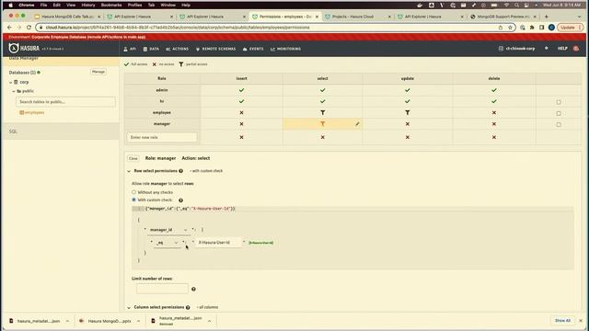
Task: Open menu for Hasura MongoDB pptx download
Action: click(138, 321)
